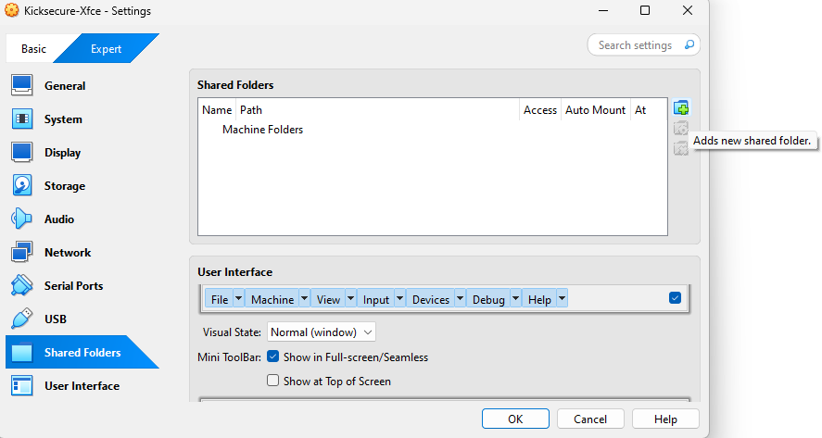Open Network settings category

tap(67, 253)
